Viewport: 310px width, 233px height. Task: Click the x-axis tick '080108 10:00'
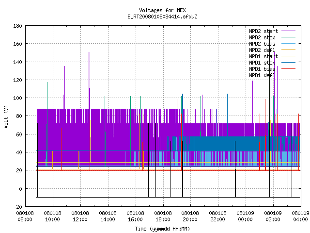point(53,216)
